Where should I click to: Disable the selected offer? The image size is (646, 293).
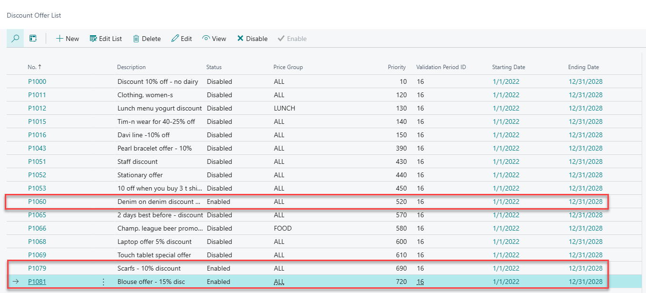click(252, 39)
